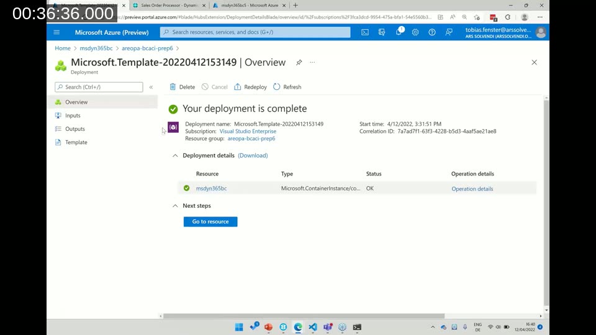Click the Go to resource button
Screen dimensions: 596x335
(x=210, y=221)
